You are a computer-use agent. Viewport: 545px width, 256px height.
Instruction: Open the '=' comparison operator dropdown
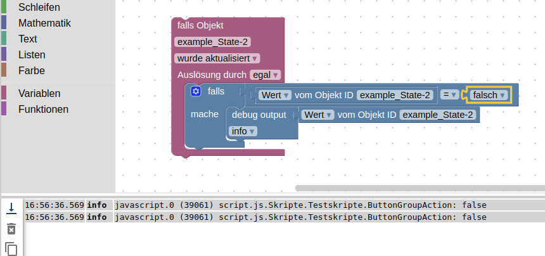[449, 95]
